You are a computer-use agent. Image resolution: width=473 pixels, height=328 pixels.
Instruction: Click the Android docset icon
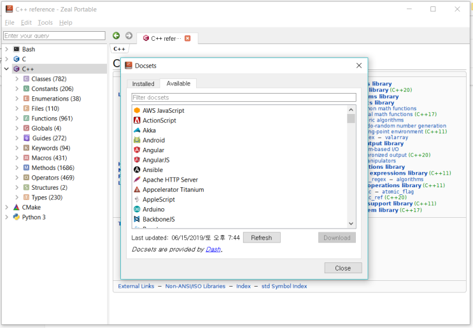click(137, 140)
